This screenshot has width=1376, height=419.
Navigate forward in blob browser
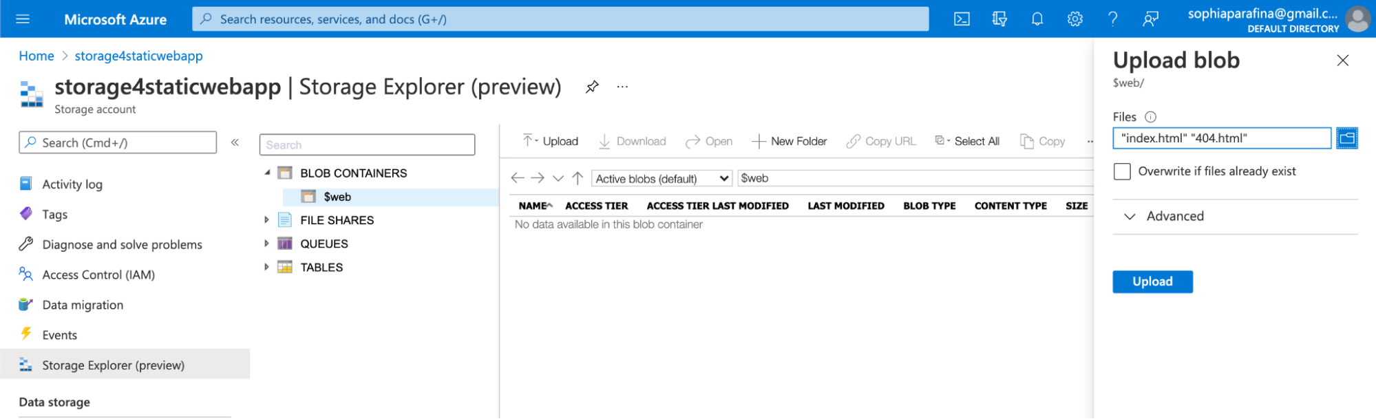coord(538,178)
